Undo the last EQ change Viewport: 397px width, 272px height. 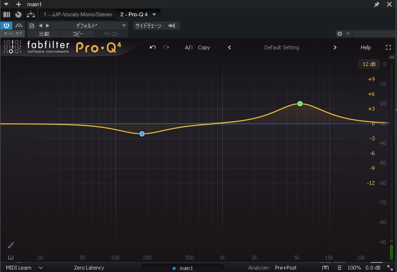point(153,47)
